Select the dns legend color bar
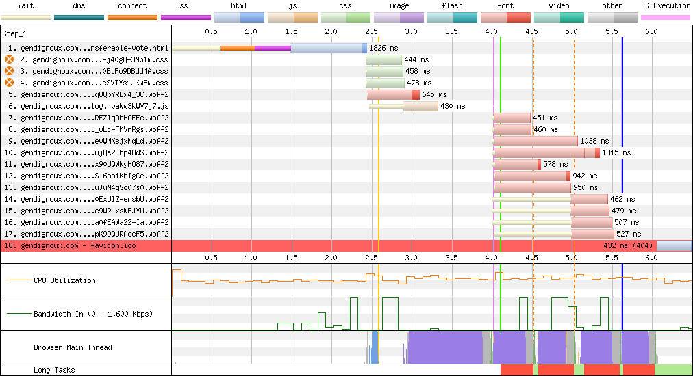The image size is (693, 376). point(79,17)
